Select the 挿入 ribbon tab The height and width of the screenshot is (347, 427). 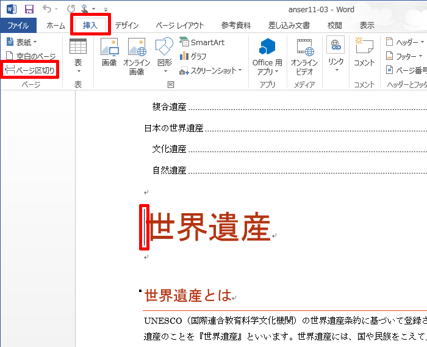pos(90,26)
